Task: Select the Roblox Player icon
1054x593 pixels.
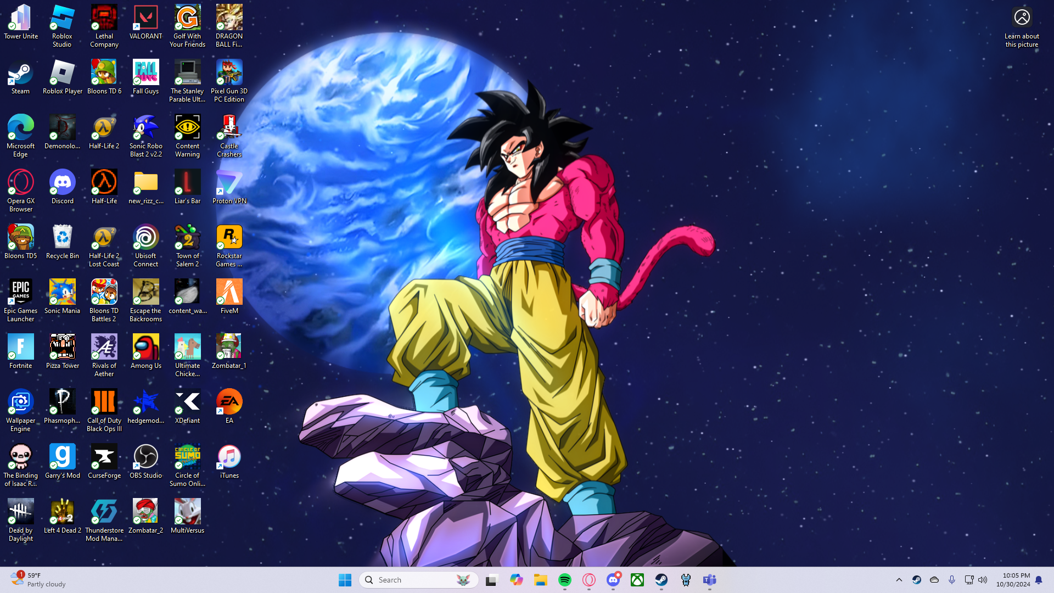Action: [x=62, y=77]
